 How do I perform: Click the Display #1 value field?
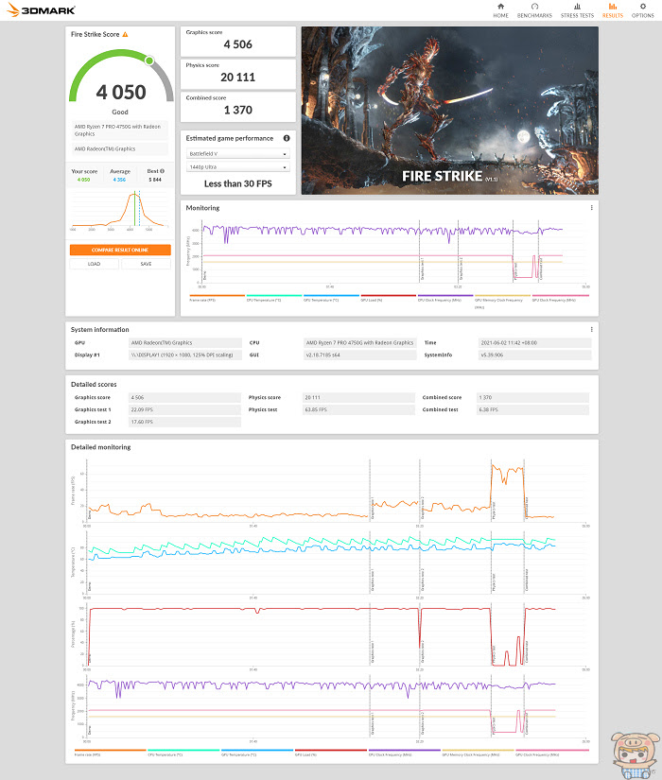point(185,355)
